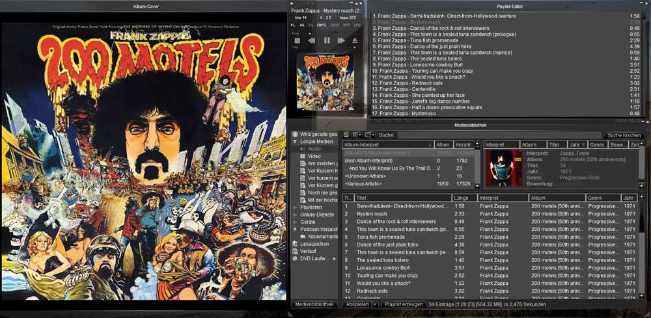Click the DVD drive eject icon
Screen dimensions: 651x318
pyautogui.click(x=333, y=258)
